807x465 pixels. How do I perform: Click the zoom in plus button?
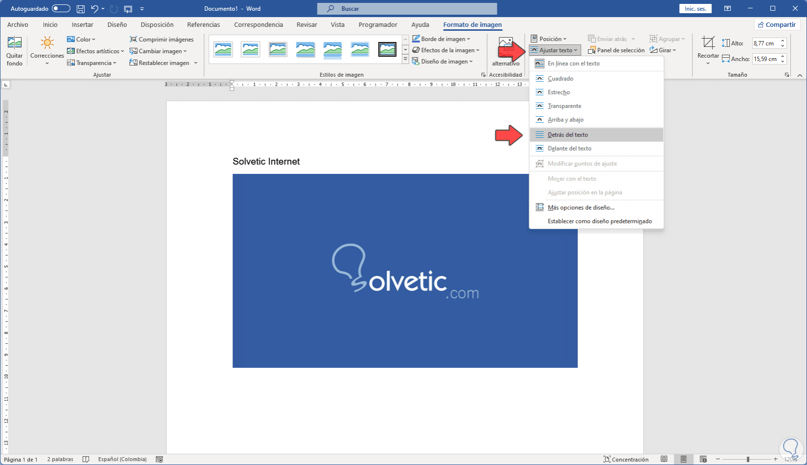pos(776,459)
